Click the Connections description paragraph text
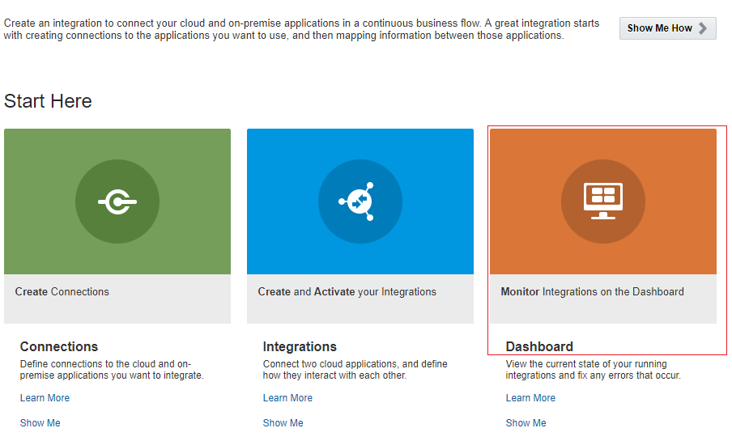732x441 pixels. point(112,370)
